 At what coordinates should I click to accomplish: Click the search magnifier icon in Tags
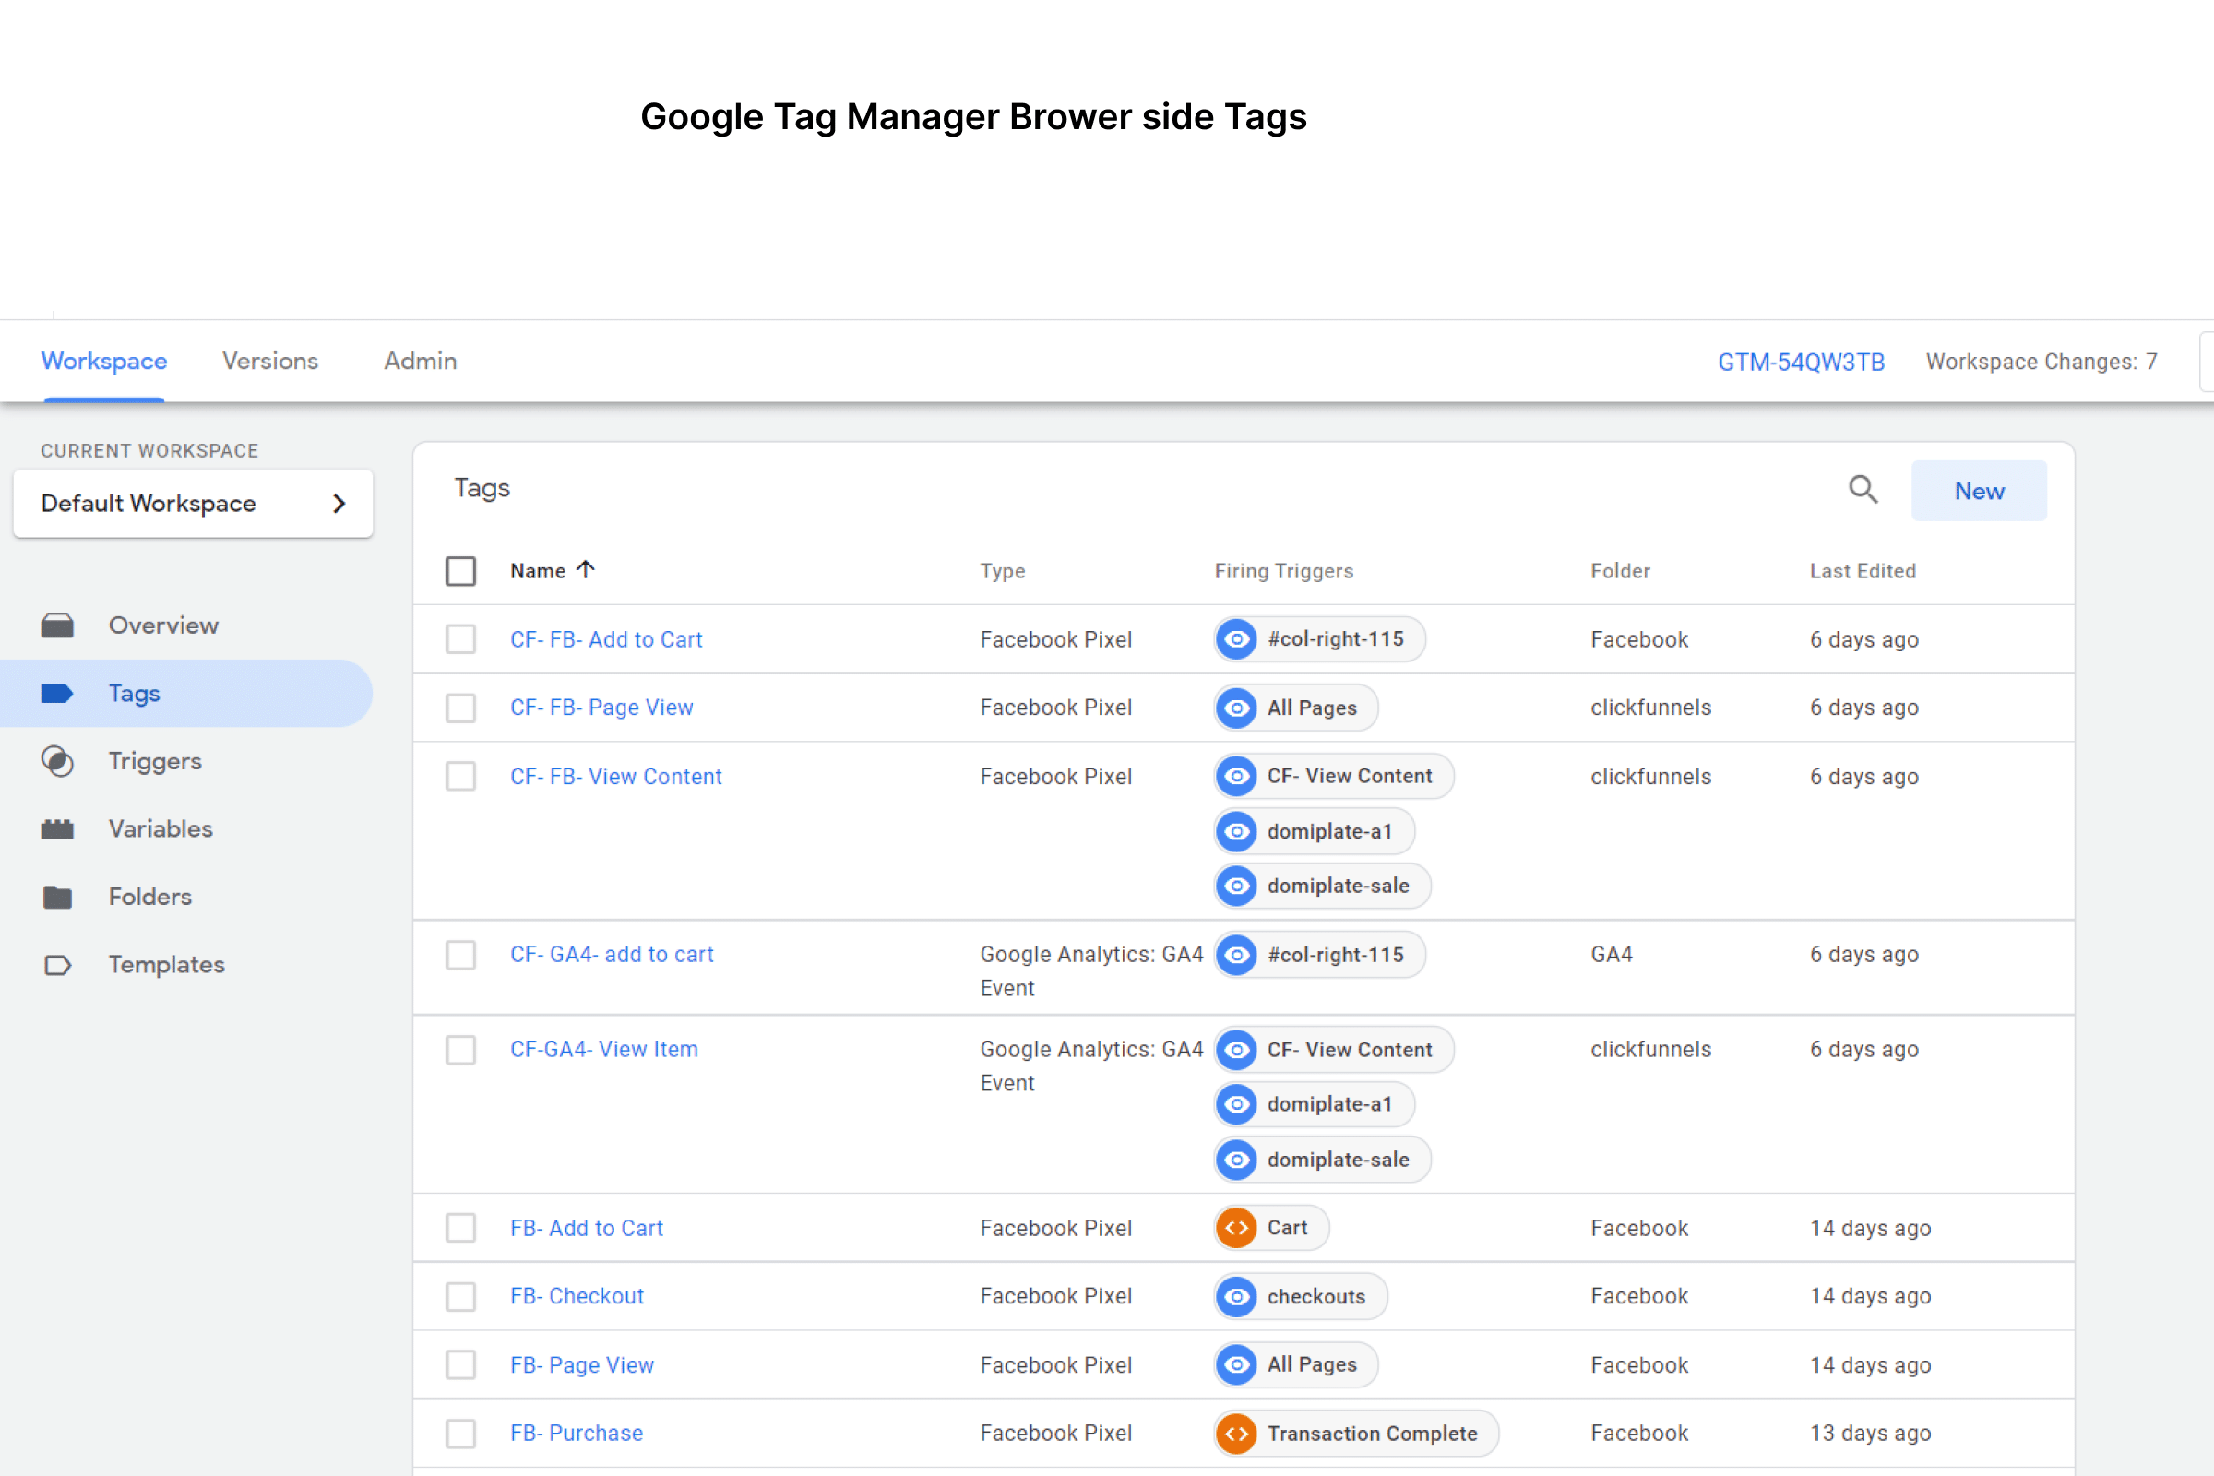pyautogui.click(x=1862, y=490)
